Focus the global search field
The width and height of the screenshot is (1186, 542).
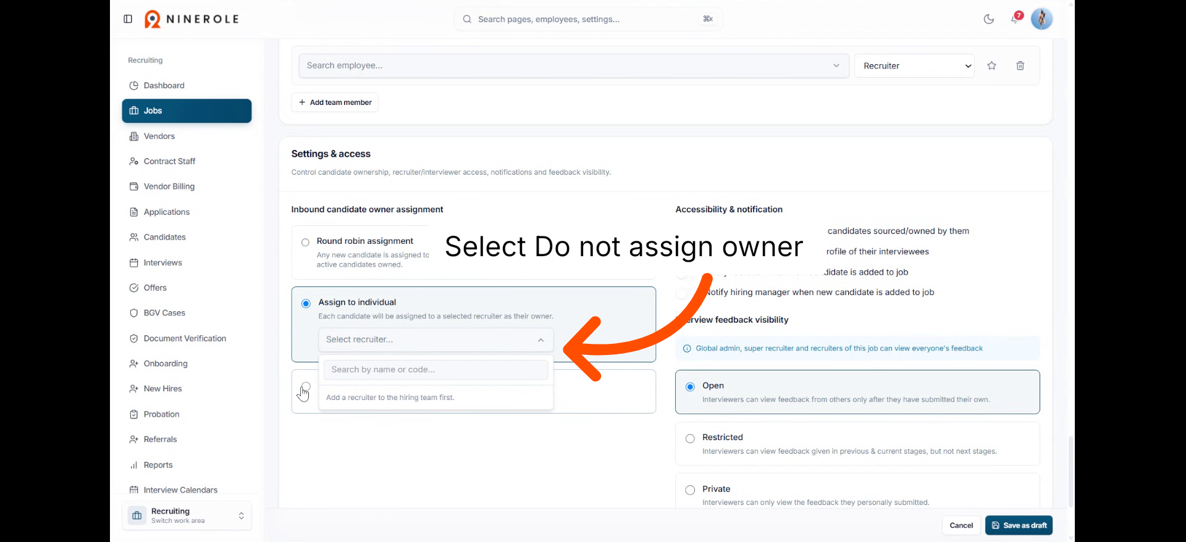tap(589, 19)
